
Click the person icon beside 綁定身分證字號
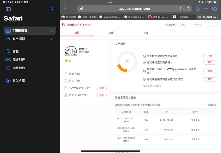66,95
